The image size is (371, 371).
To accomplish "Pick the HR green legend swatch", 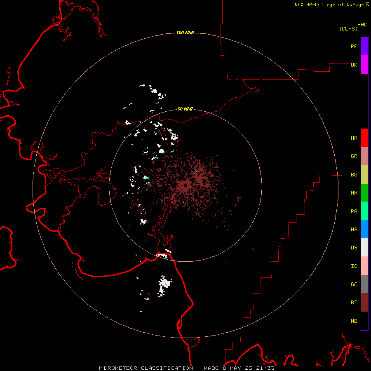I will tap(364, 193).
